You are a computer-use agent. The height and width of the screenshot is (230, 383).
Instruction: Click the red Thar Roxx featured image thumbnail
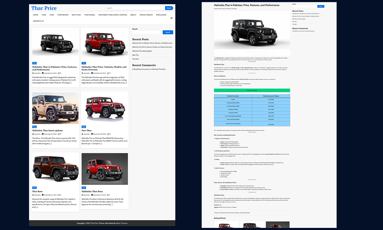coord(104,169)
